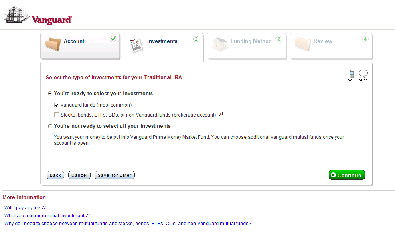This screenshot has width=395, height=234.
Task: Click the brokerage account info bubble icon
Action: click(220, 115)
